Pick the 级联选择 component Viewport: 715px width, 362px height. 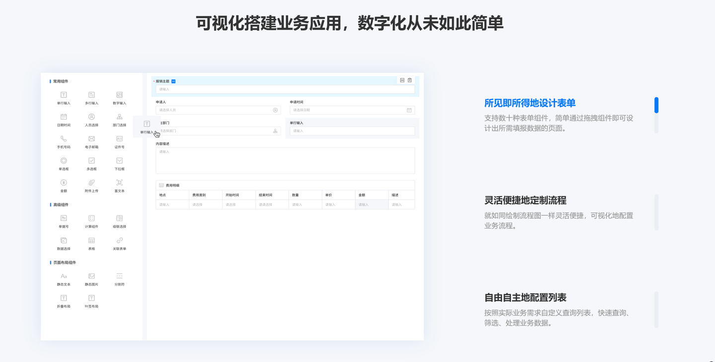(119, 221)
